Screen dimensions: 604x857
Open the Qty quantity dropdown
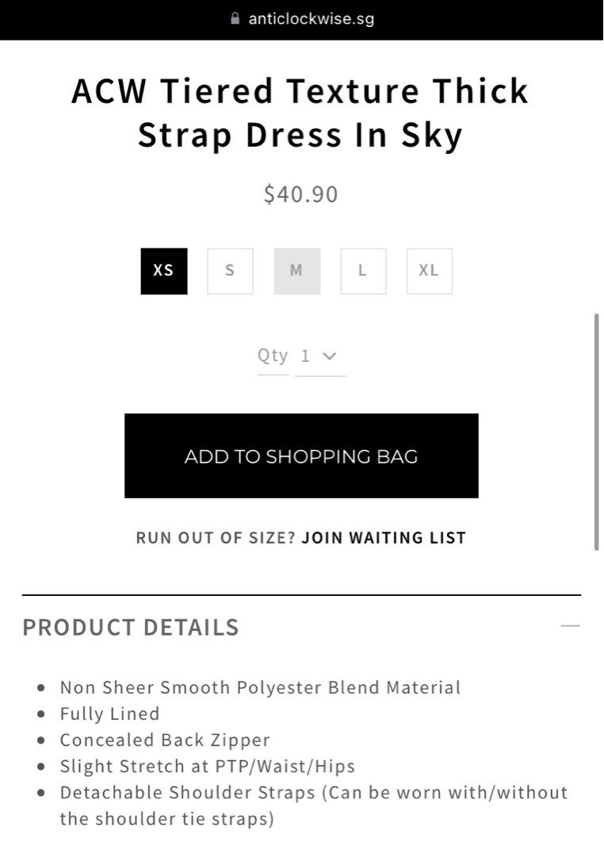320,355
